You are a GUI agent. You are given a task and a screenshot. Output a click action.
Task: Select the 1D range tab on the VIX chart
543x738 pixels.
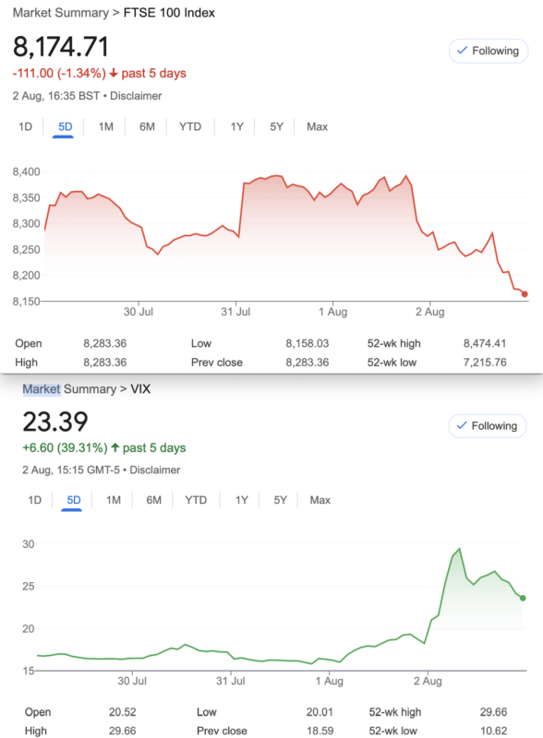(35, 500)
